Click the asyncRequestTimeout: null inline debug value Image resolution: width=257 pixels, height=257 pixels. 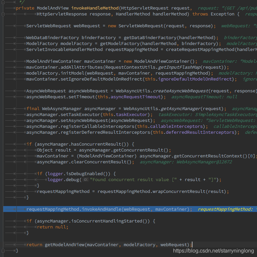(x=204, y=97)
